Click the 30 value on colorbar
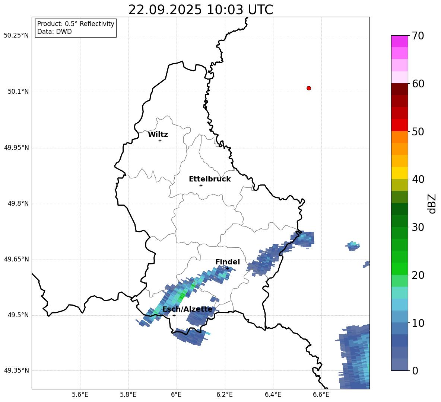Viewport: 441px width, 402px height. pos(418,227)
